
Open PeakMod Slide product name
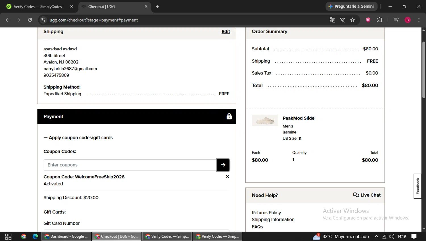tap(298, 118)
